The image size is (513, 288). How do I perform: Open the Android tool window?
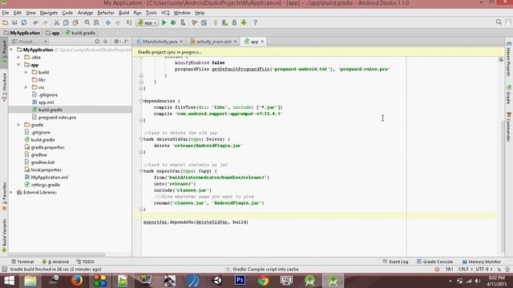point(55,262)
